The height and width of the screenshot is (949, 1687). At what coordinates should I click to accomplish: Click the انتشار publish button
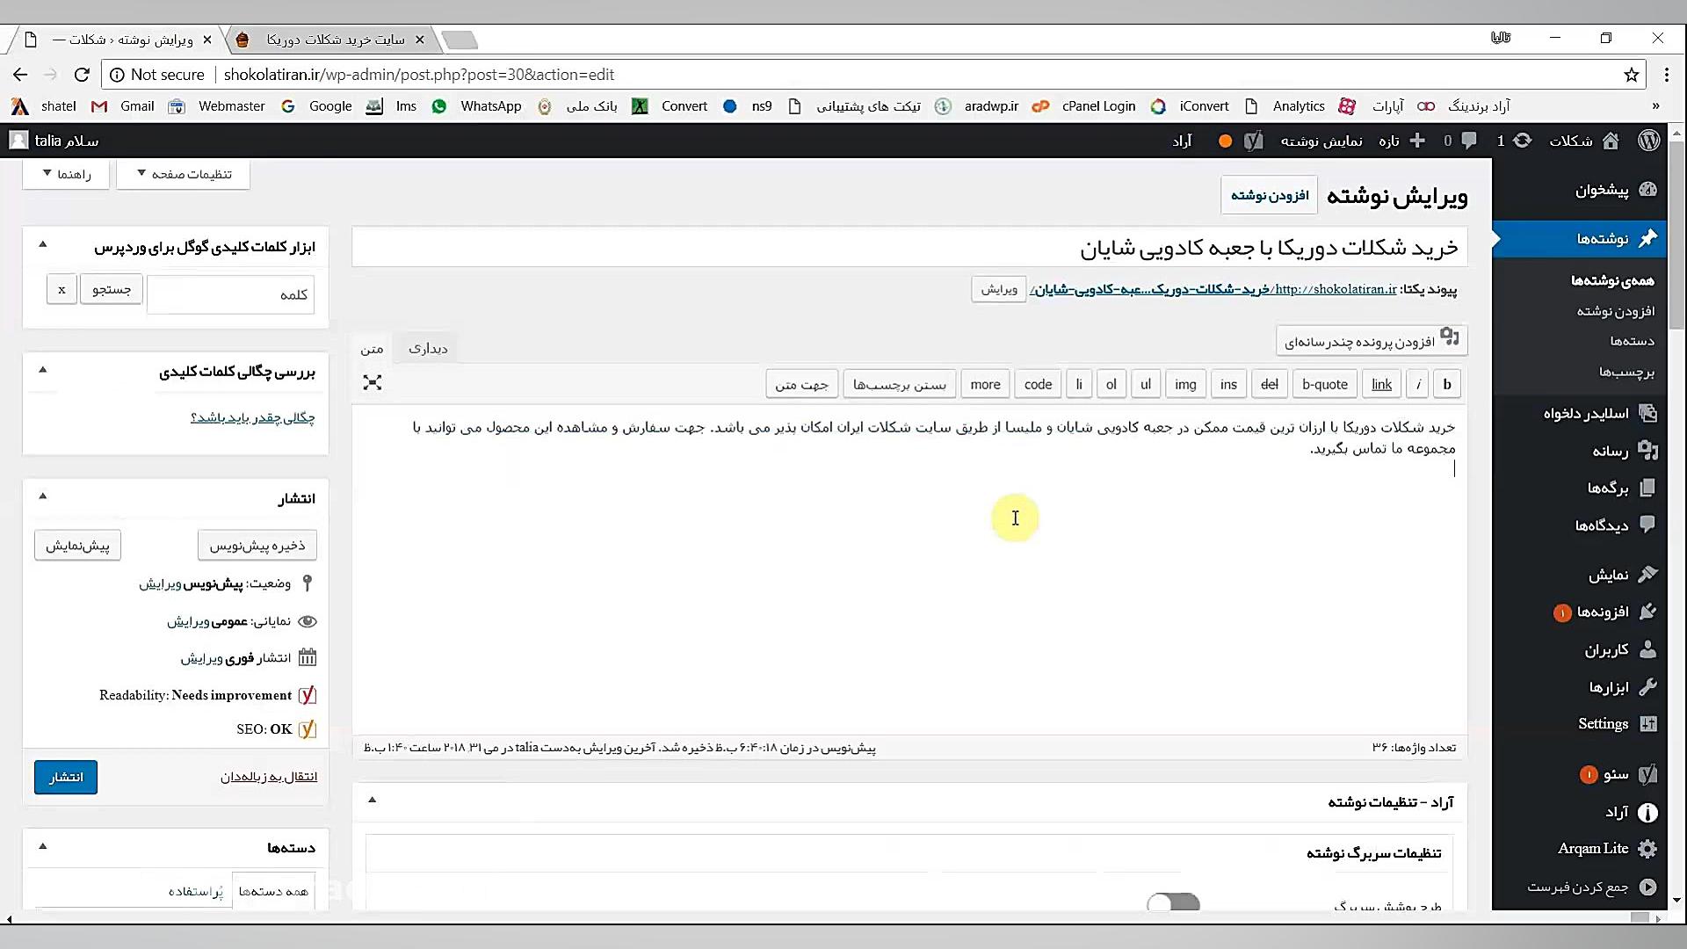pos(65,777)
